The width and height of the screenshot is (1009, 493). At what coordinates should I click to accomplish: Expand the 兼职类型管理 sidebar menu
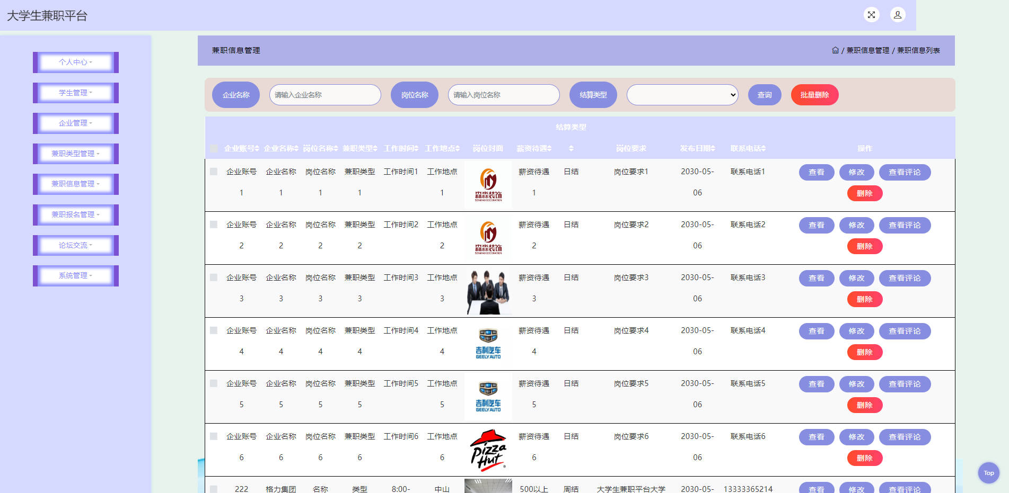click(75, 154)
